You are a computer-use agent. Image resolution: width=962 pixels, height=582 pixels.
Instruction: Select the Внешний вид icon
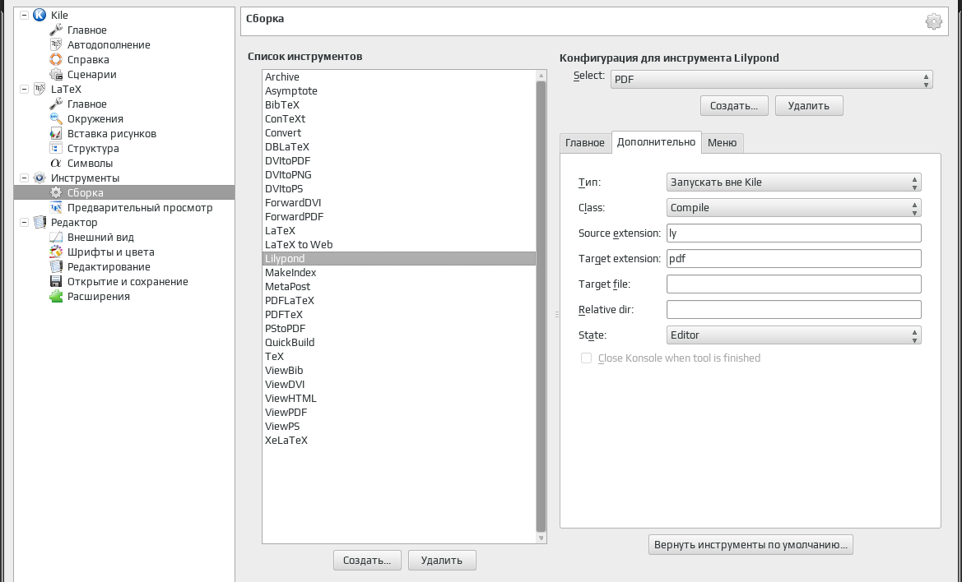click(x=56, y=237)
